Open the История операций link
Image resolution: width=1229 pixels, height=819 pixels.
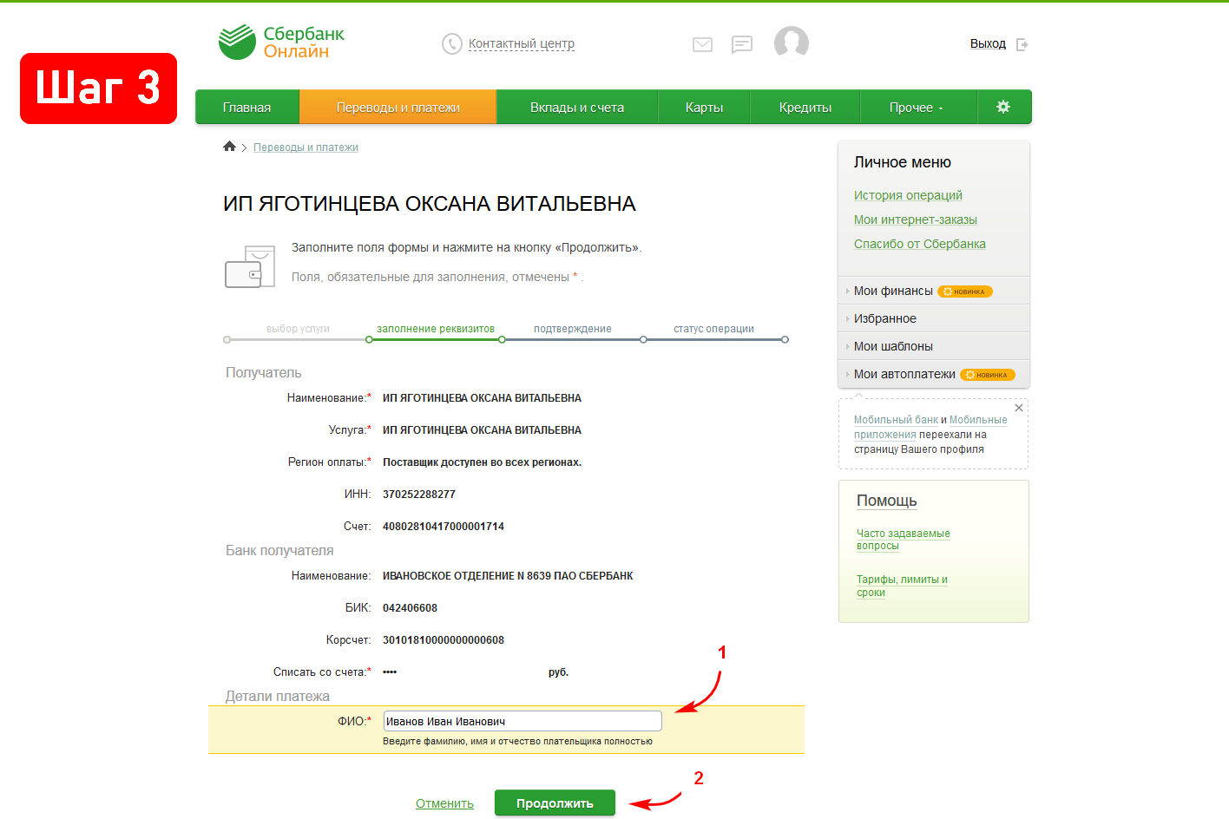(908, 195)
